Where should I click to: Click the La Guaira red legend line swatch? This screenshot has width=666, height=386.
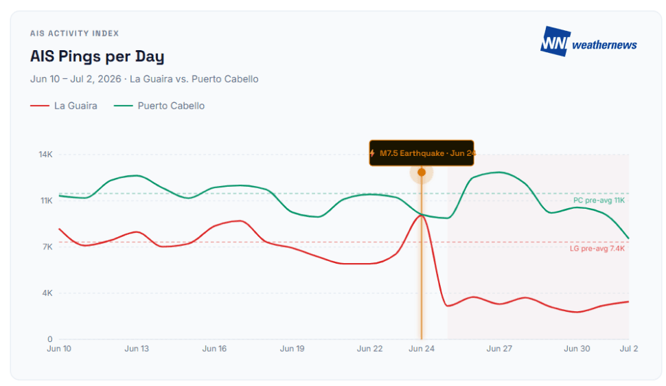[40, 106]
